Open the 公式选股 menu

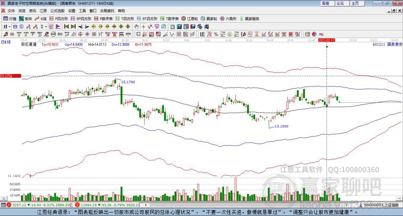click(57, 11)
